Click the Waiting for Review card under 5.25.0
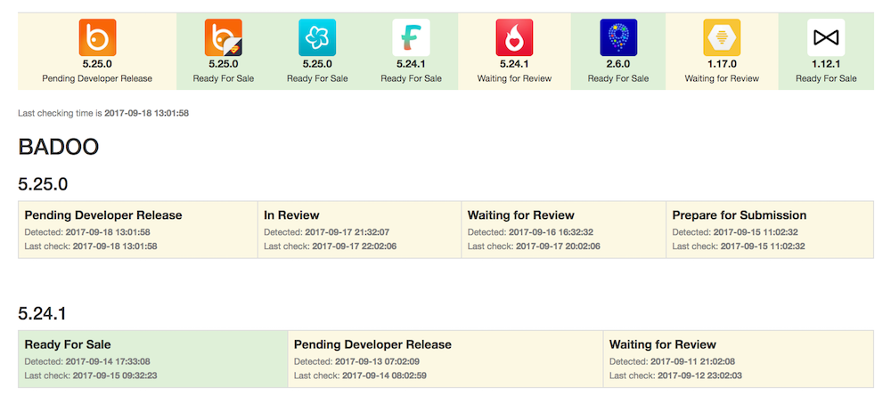Image resolution: width=891 pixels, height=404 pixels. [x=563, y=230]
